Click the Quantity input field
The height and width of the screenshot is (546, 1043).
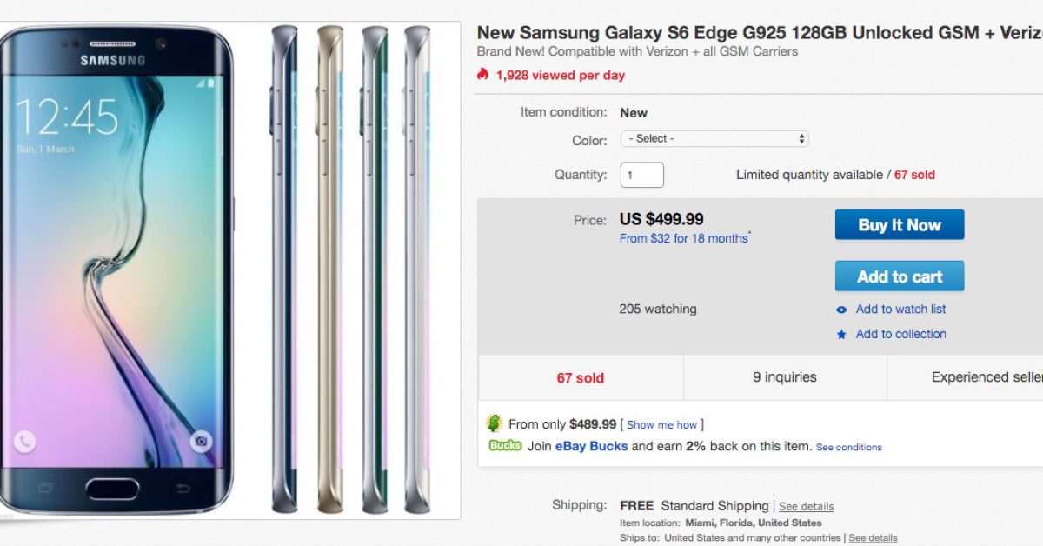point(641,175)
